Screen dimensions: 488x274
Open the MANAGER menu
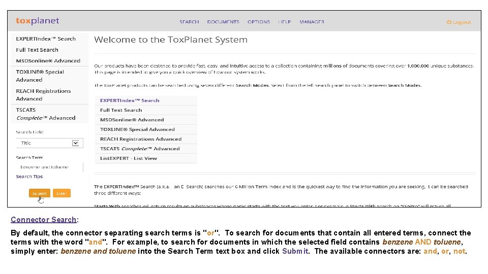tap(312, 22)
